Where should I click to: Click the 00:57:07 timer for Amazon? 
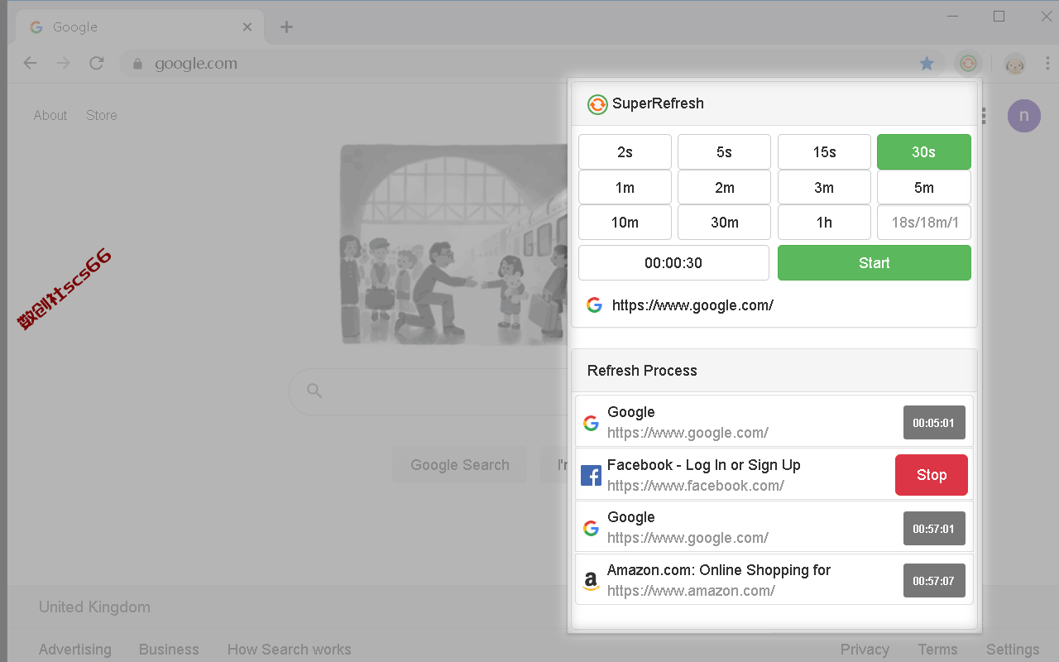point(934,581)
